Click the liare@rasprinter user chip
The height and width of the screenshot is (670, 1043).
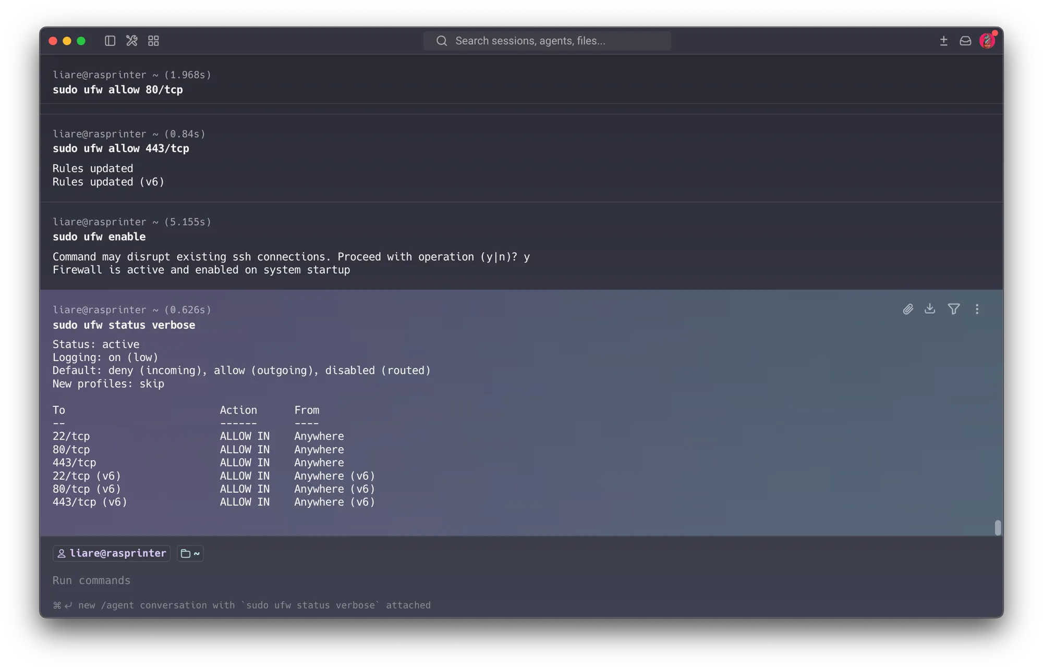[112, 553]
